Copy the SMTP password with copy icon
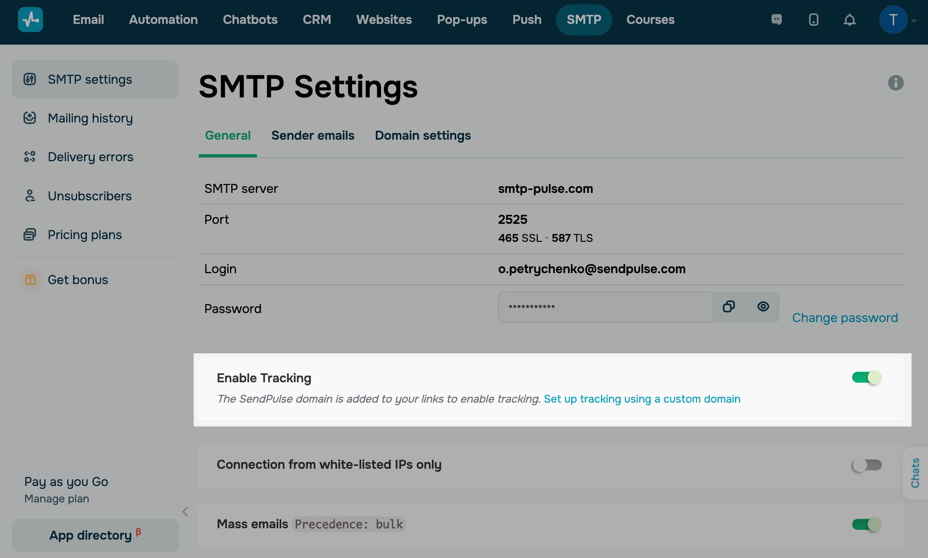 [x=728, y=307]
